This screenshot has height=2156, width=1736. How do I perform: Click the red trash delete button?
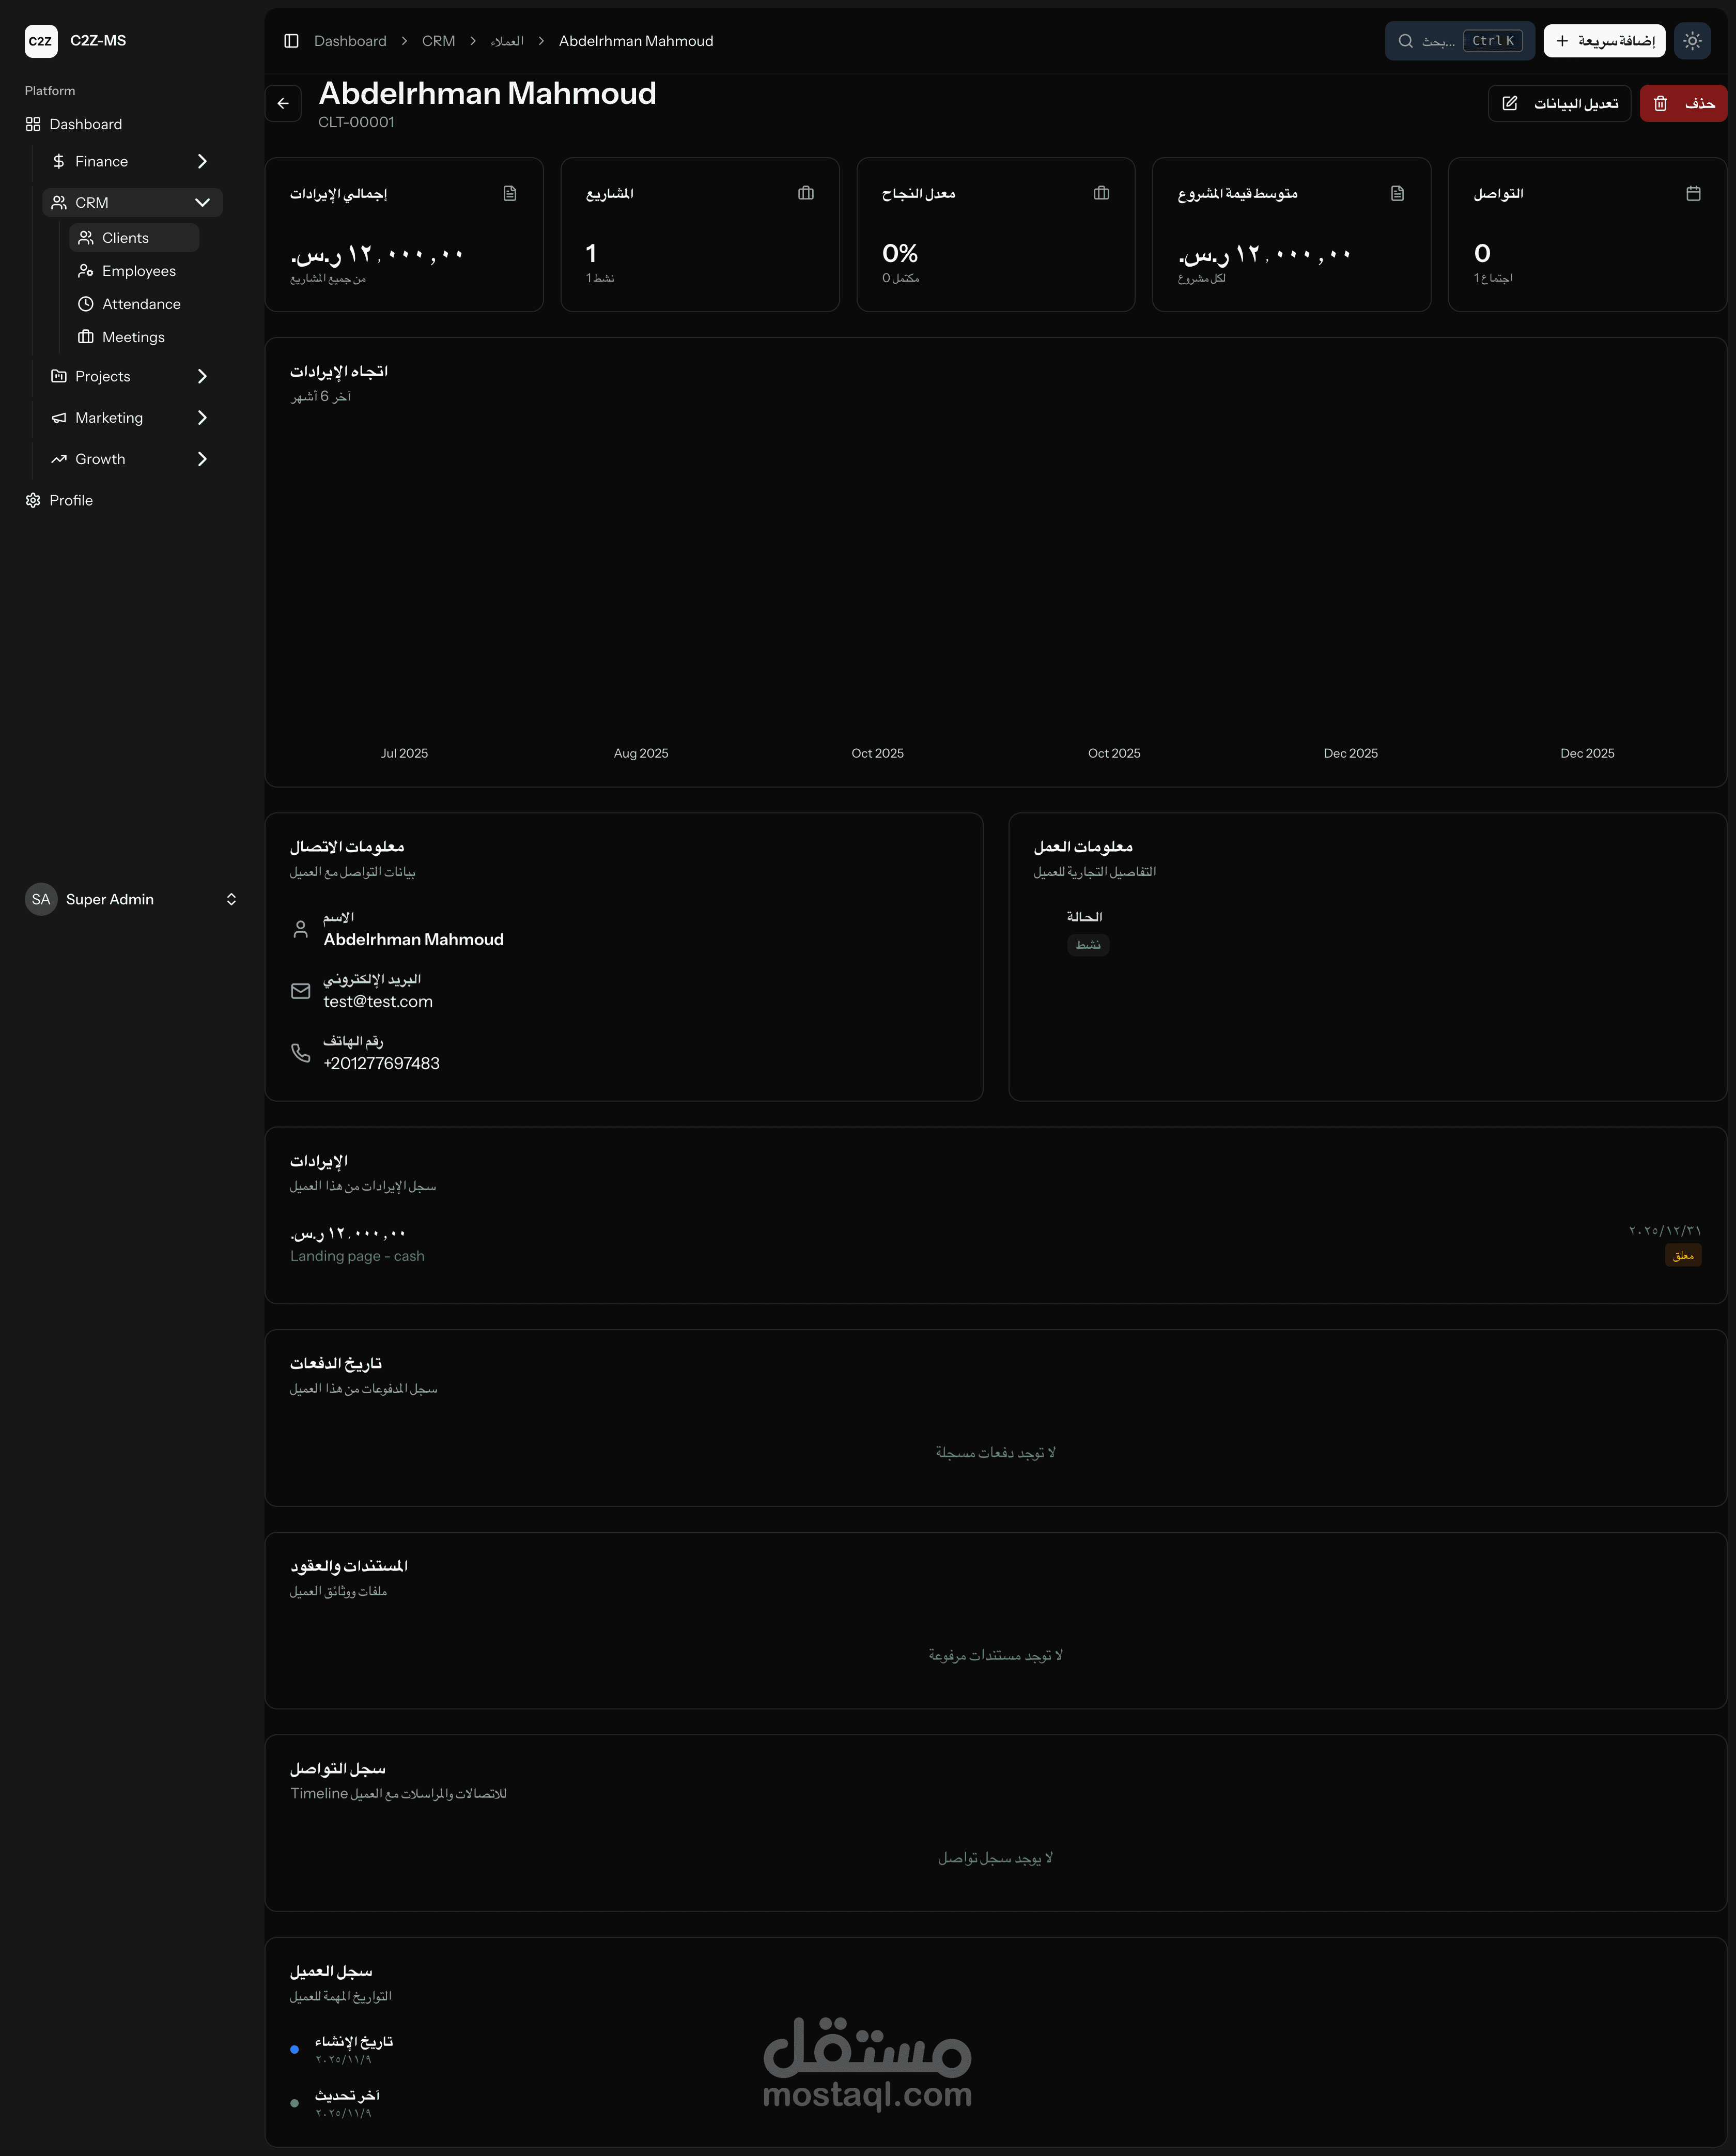1683,103
